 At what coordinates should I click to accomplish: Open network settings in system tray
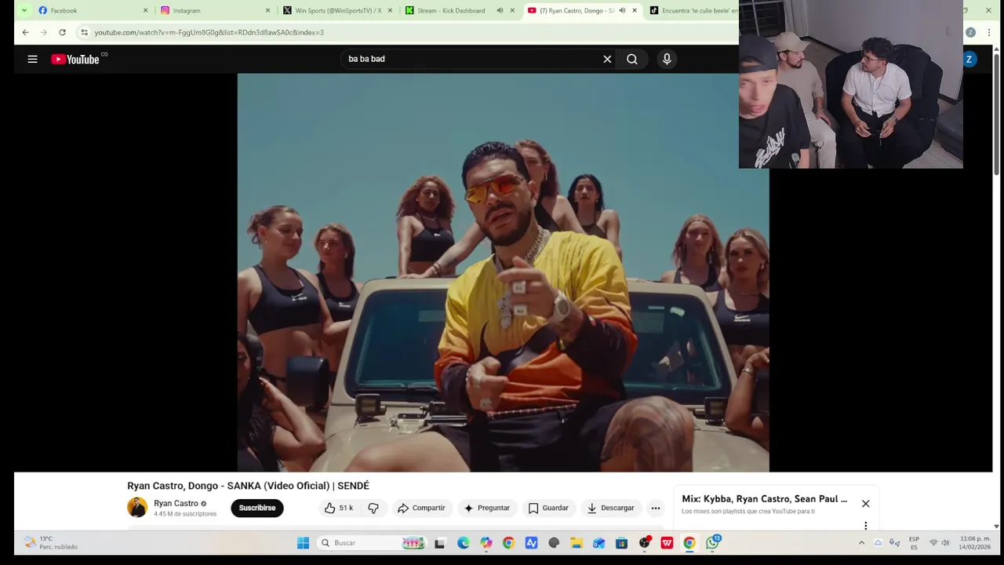[933, 543]
